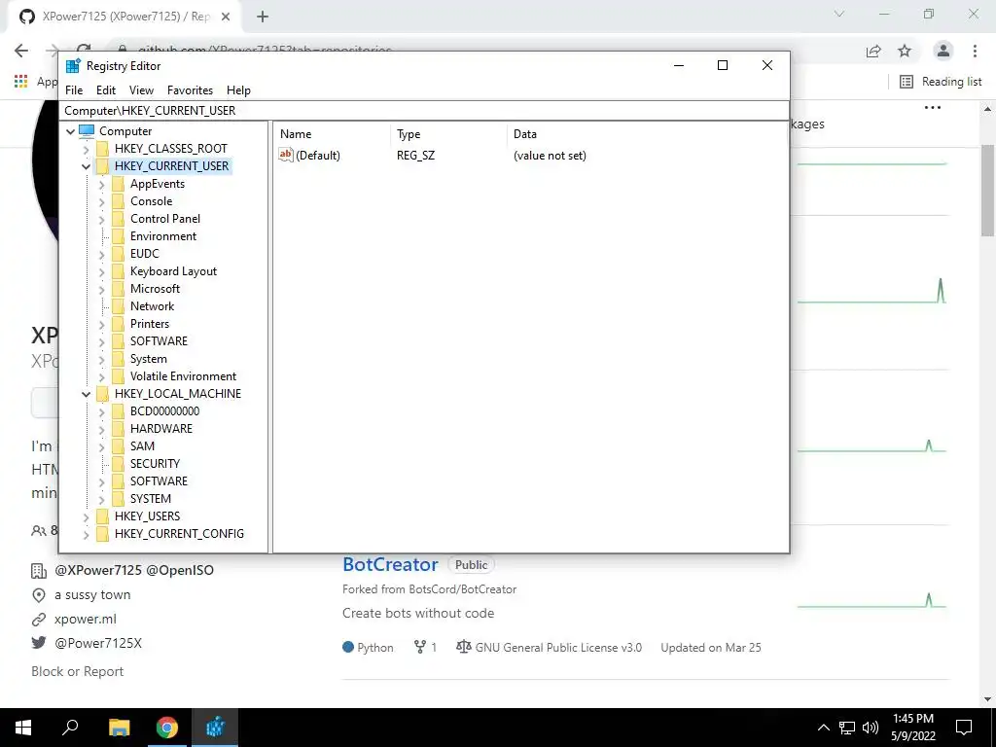Open the @Power7125X Twitter link

[x=98, y=644]
